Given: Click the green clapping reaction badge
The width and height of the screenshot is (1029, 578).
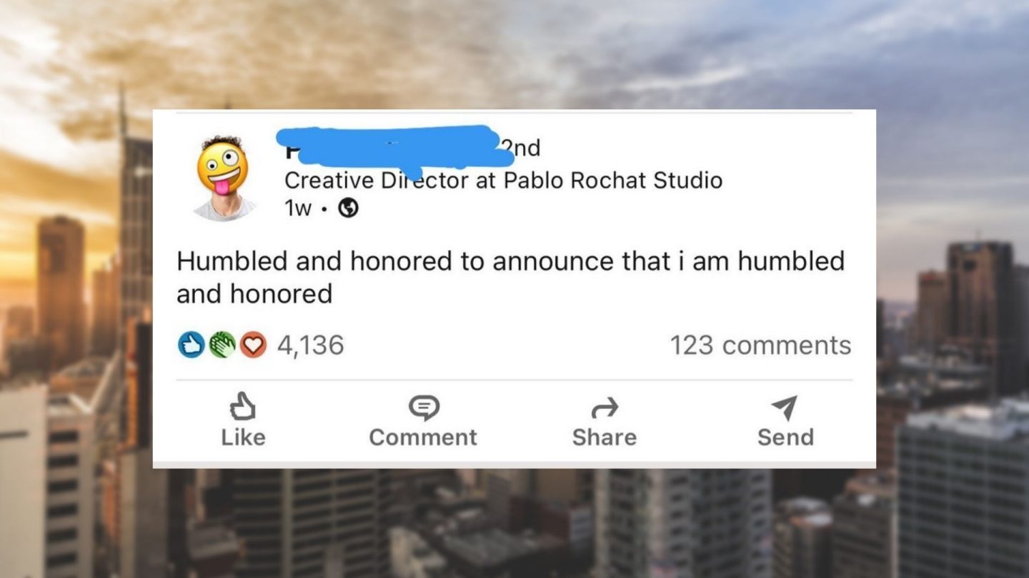Looking at the screenshot, I should point(222,345).
